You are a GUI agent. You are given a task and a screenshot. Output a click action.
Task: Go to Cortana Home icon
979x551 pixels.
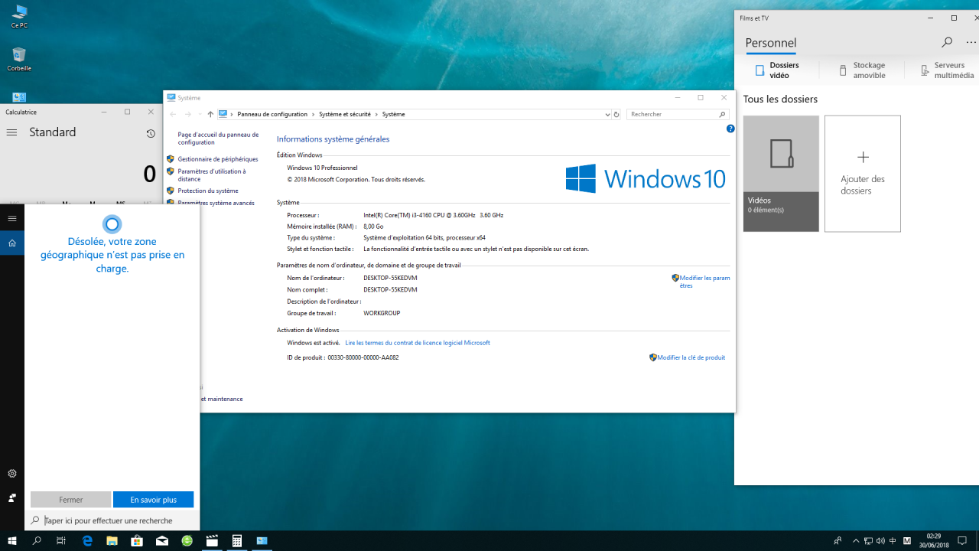tap(12, 243)
